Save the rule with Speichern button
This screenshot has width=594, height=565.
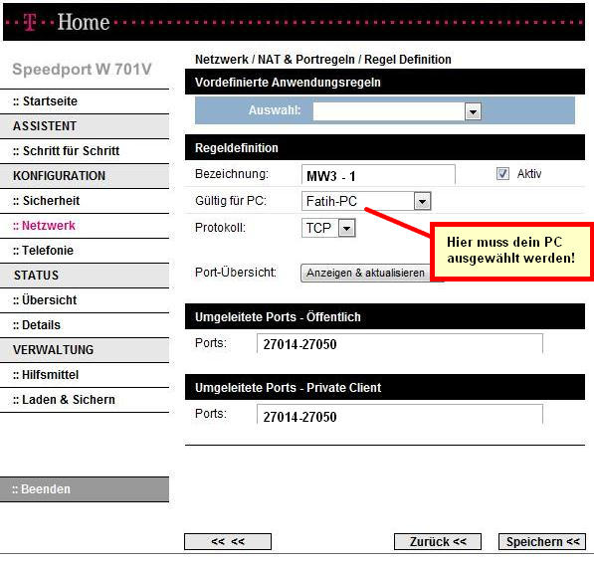[541, 541]
